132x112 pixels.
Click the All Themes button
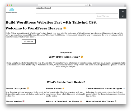point(29,42)
